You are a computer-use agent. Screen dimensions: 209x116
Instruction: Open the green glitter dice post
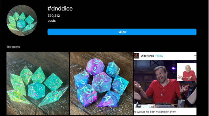click(38, 84)
